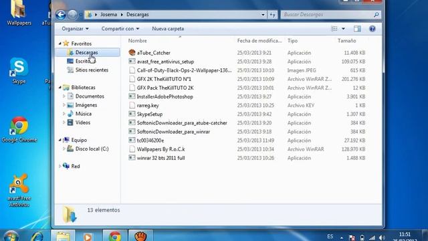Collapse the Equipo tree group
Image resolution: width=428 pixels, height=241 pixels.
click(60, 140)
